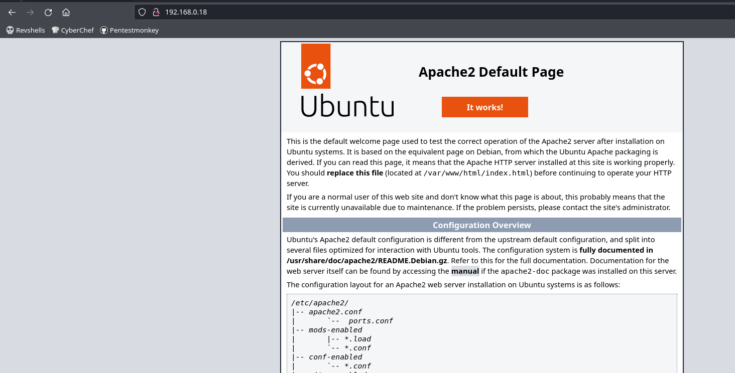The width and height of the screenshot is (735, 373).
Task: Open the Revshells bookmark
Action: [26, 30]
